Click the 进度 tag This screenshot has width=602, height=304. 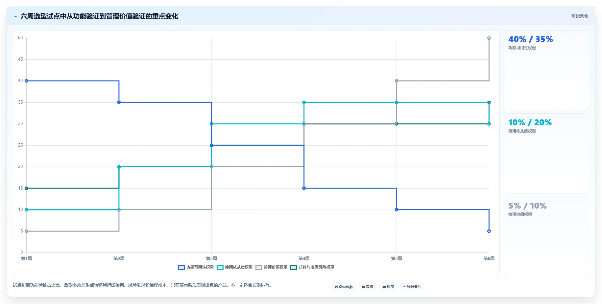[388, 287]
